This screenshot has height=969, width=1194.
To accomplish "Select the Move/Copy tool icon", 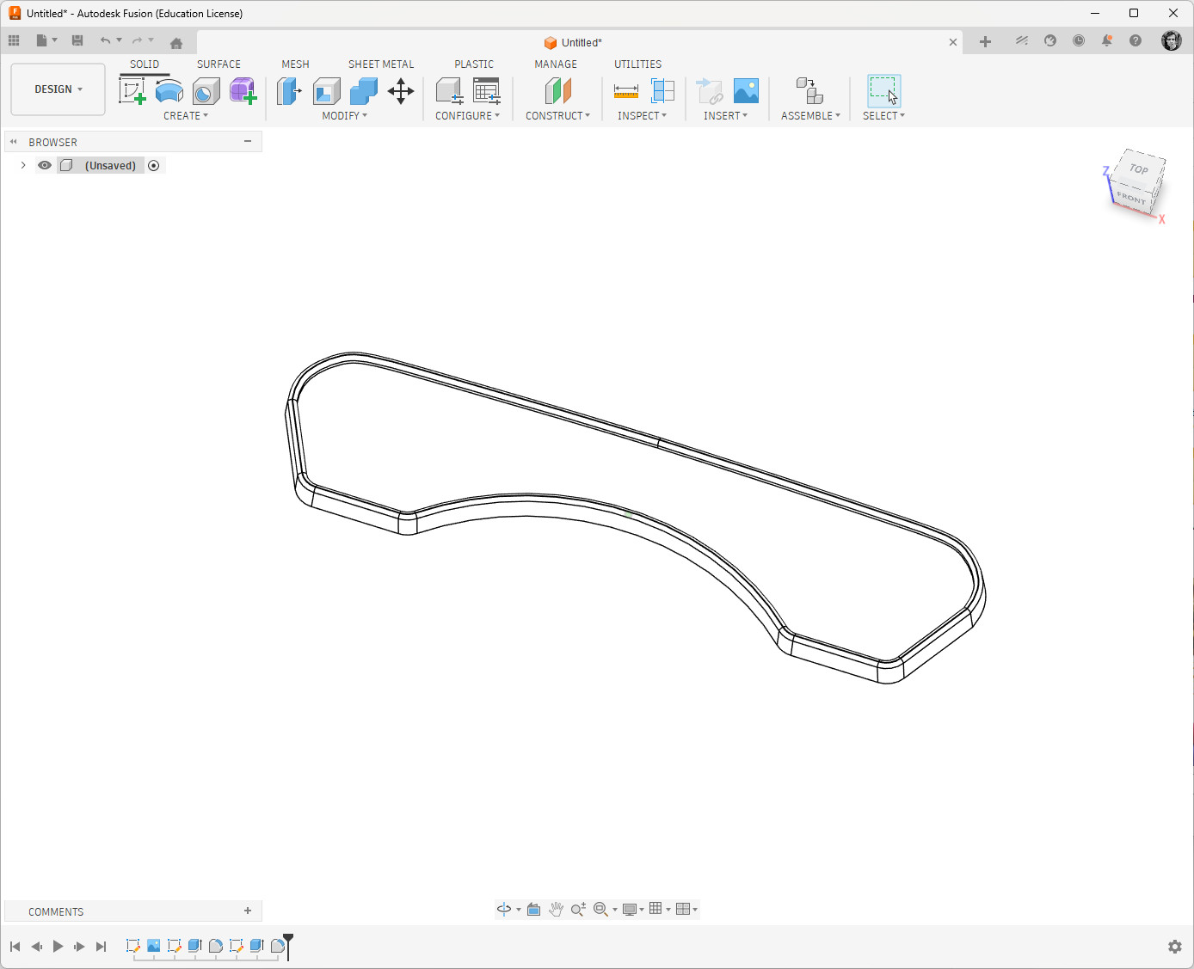I will [401, 90].
